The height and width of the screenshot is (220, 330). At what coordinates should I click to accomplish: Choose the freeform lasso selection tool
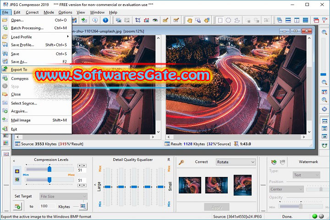coord(237,20)
